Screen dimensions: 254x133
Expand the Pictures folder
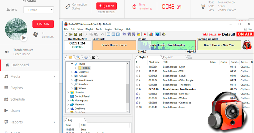[x=72, y=76]
